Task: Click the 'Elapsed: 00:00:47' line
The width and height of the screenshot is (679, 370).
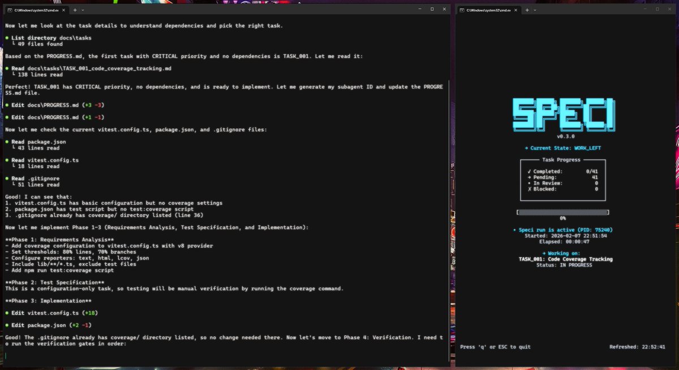Action: click(563, 242)
